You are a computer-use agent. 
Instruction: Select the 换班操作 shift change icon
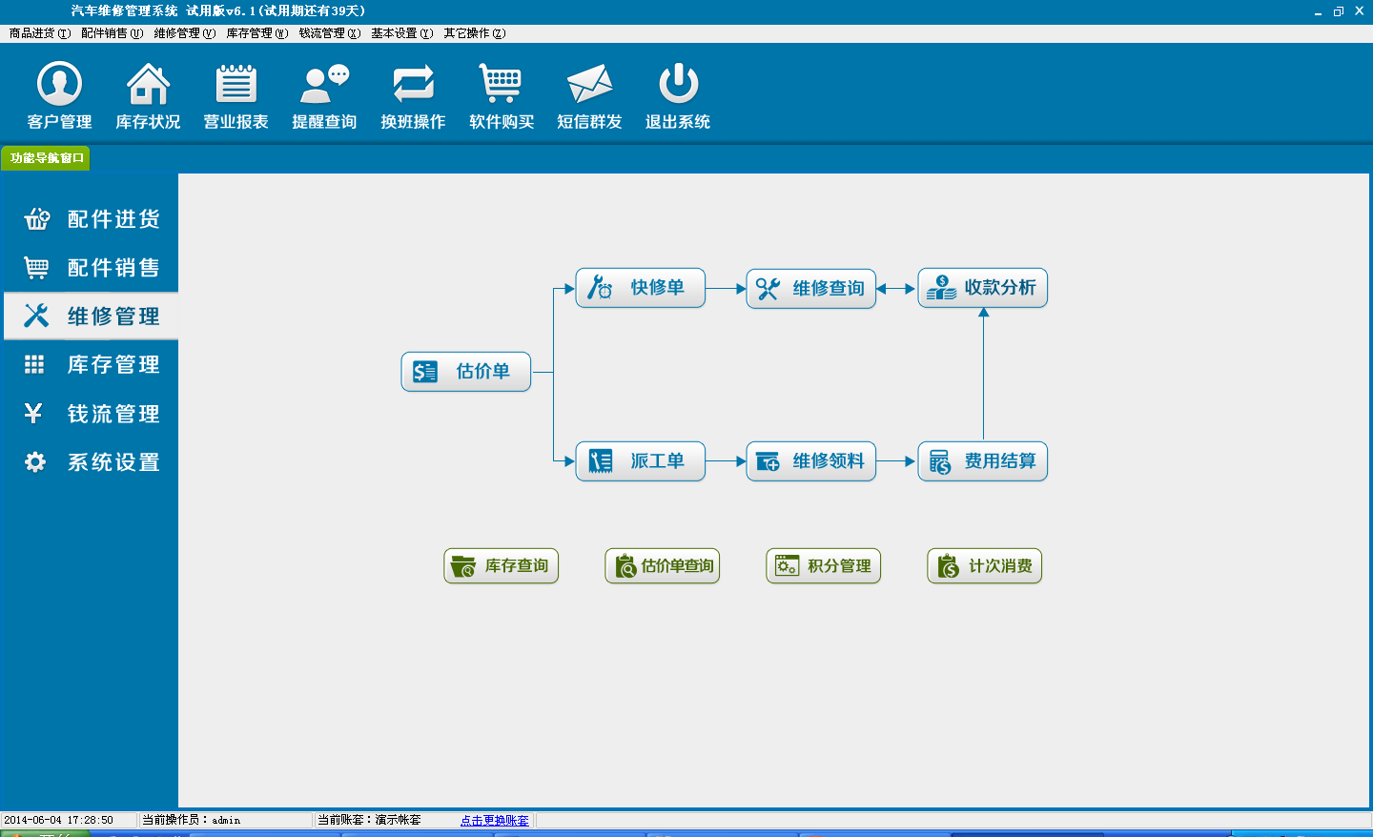(x=413, y=85)
